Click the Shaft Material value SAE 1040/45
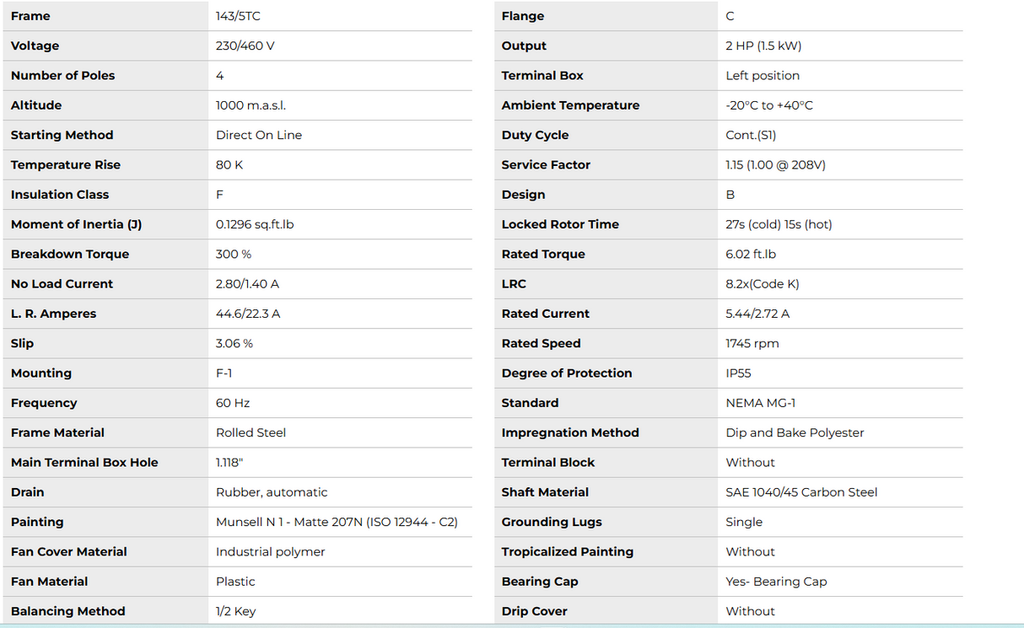The height and width of the screenshot is (628, 1024). 801,492
